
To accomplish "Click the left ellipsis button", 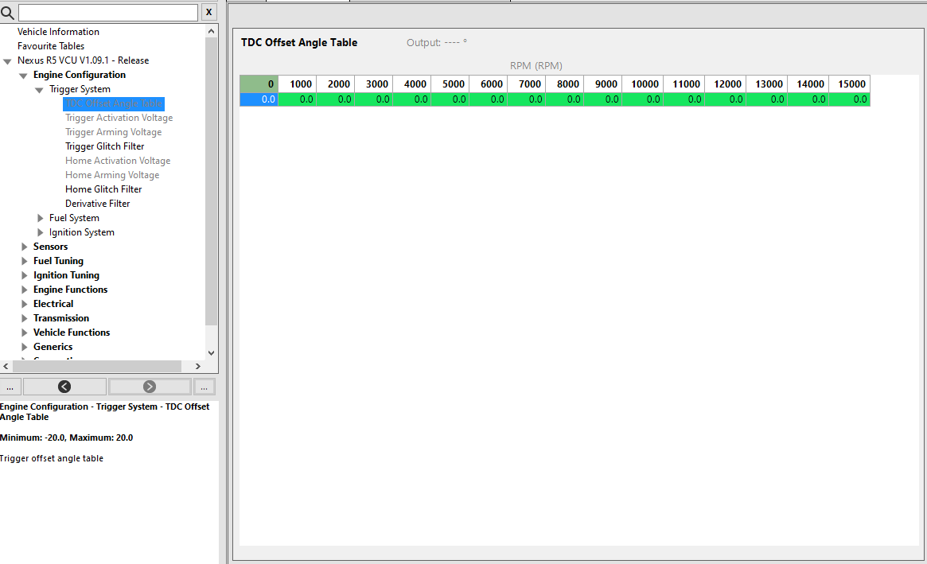I will tap(10, 387).
